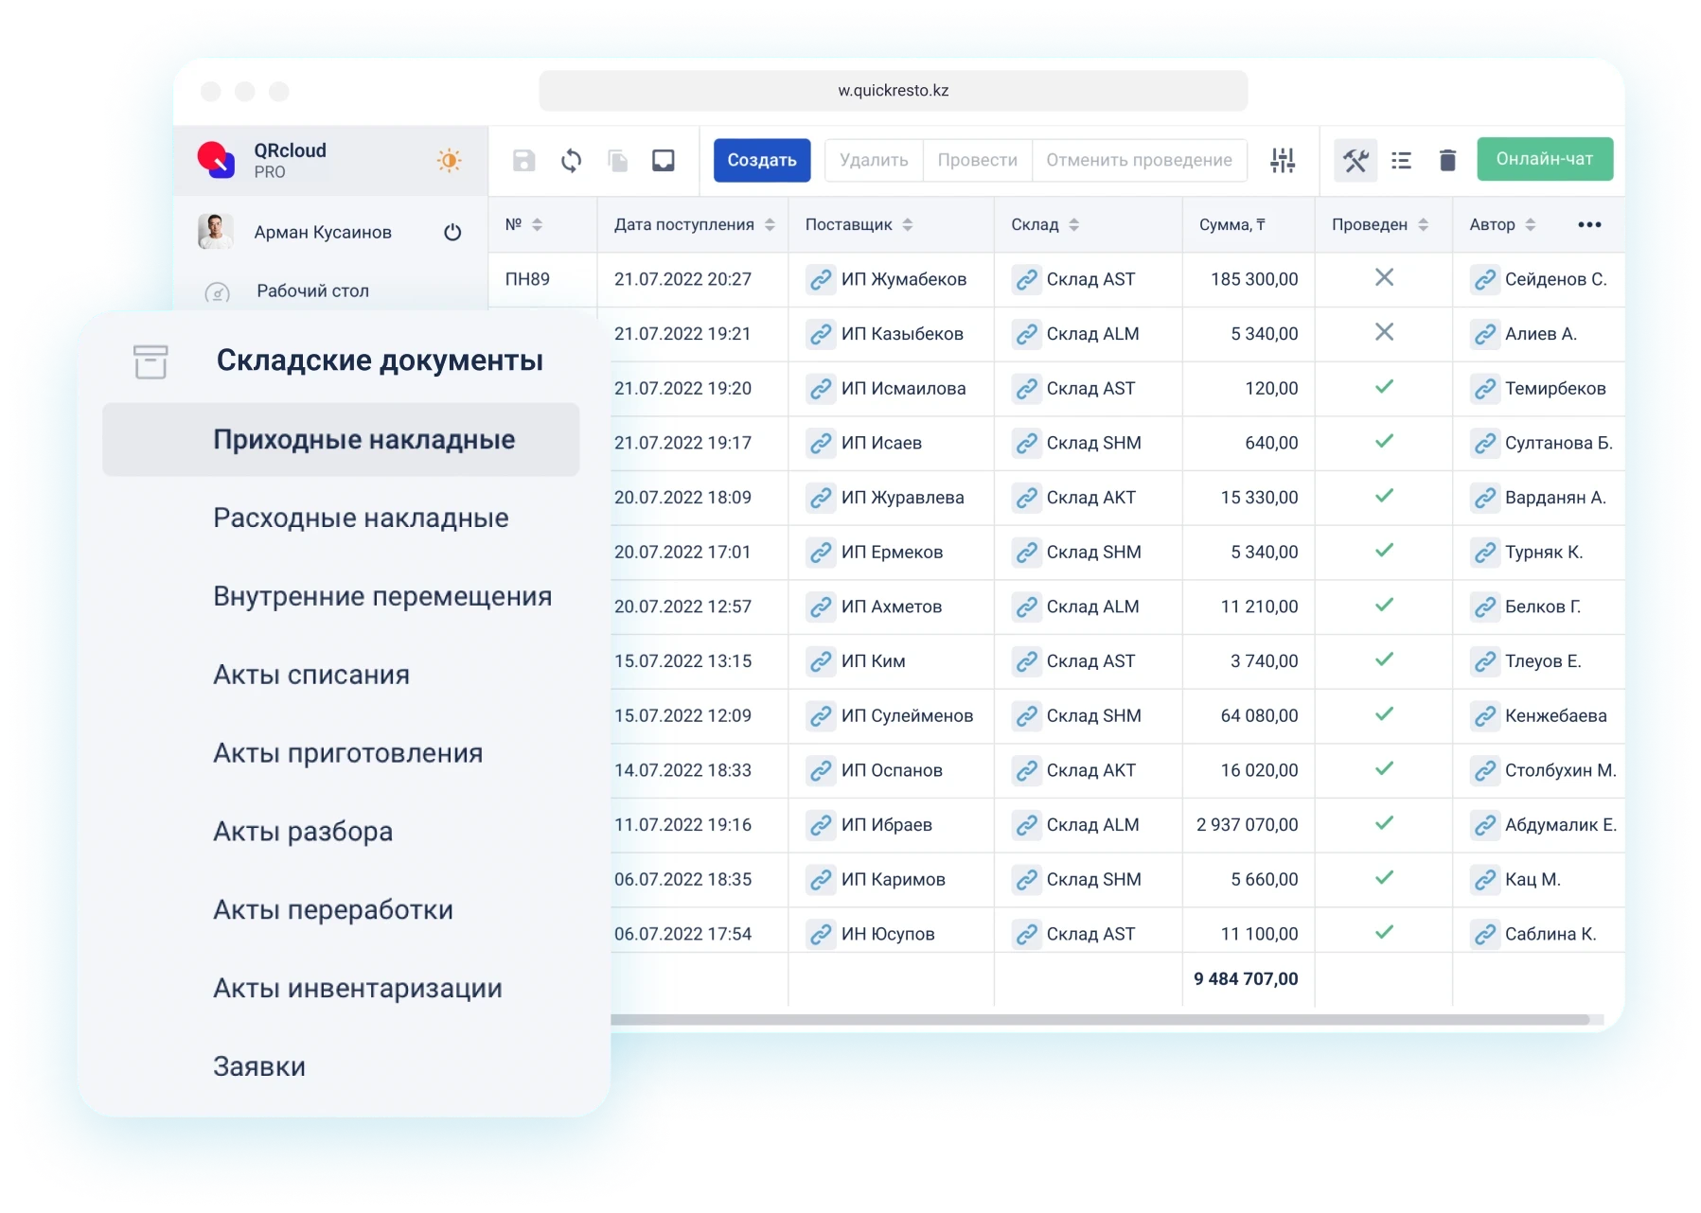This screenshot has width=1701, height=1213.
Task: Sort by Дата поступления column arrows
Action: click(770, 225)
